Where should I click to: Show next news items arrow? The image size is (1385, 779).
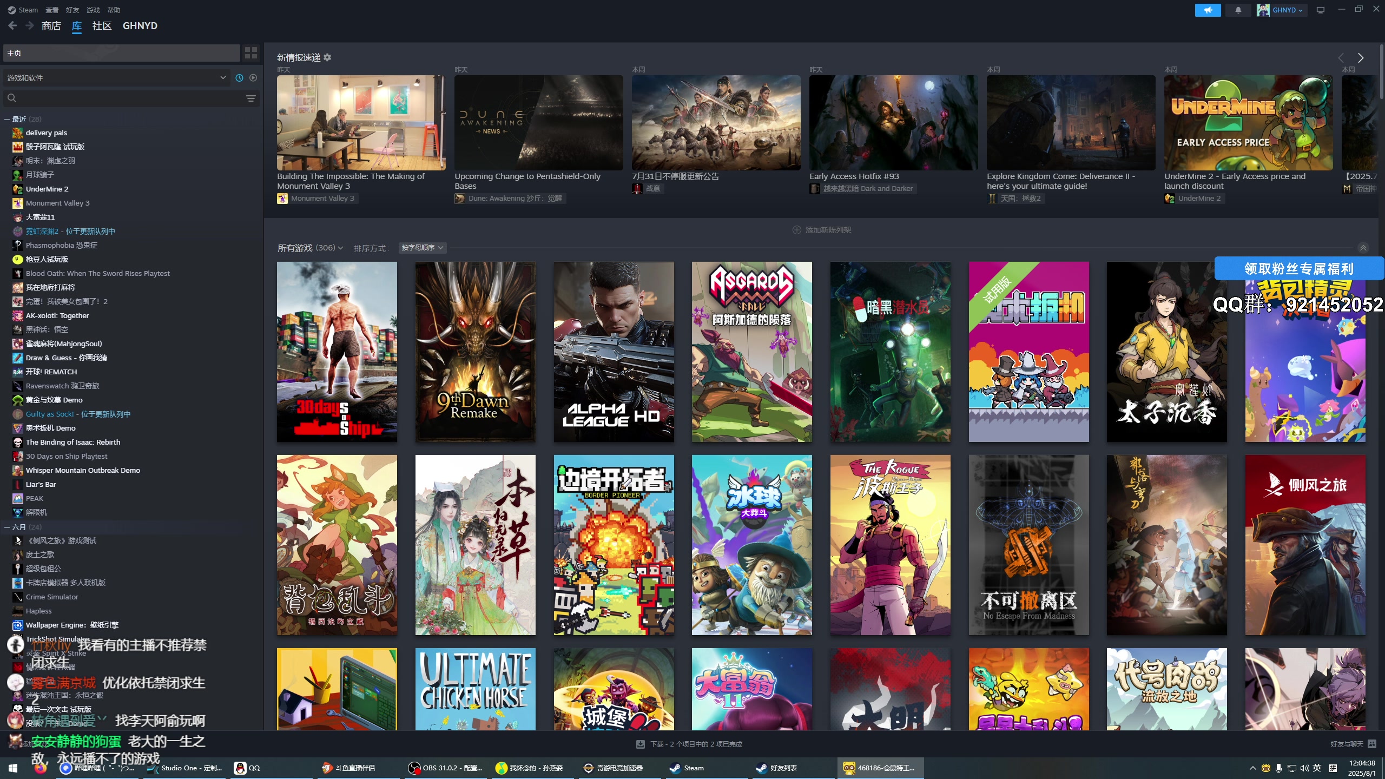tap(1361, 58)
